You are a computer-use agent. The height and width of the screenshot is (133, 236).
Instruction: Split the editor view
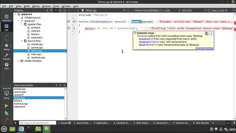coord(234,10)
